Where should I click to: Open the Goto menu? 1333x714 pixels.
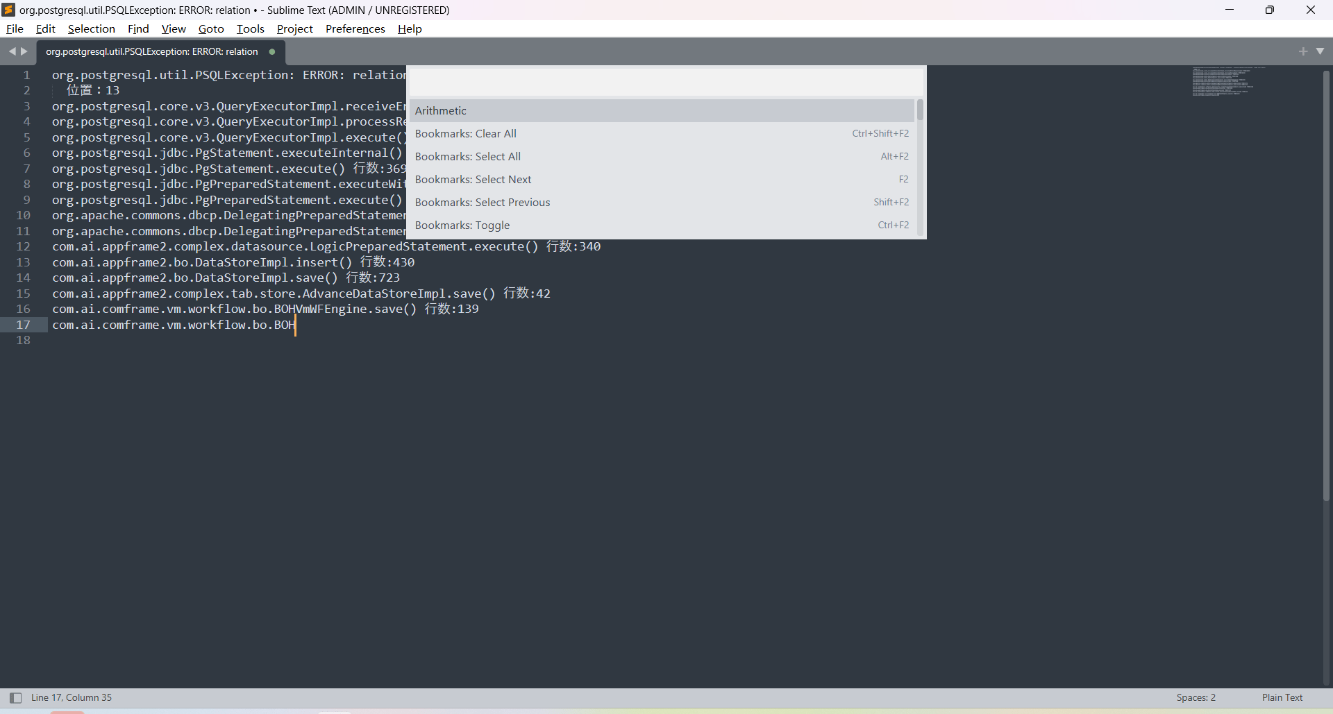pos(211,28)
